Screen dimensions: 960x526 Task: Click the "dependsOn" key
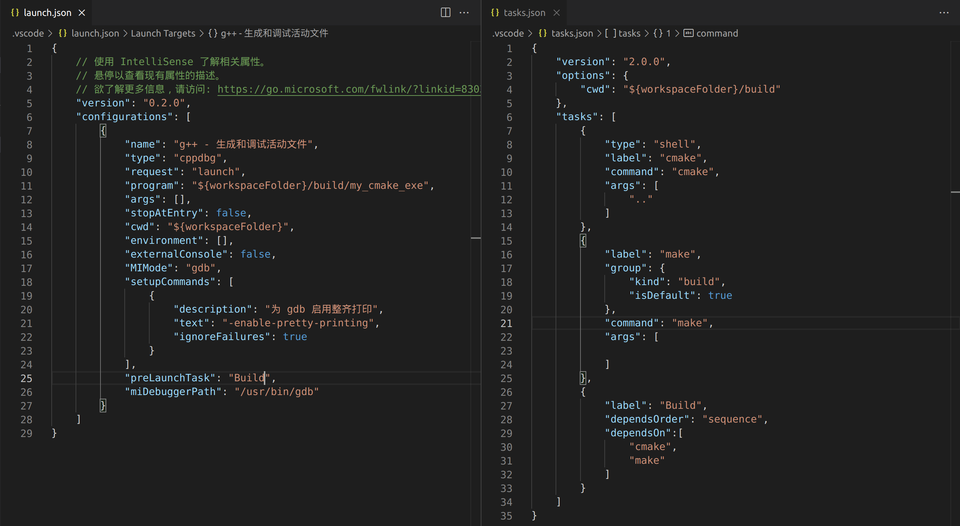[x=638, y=433]
